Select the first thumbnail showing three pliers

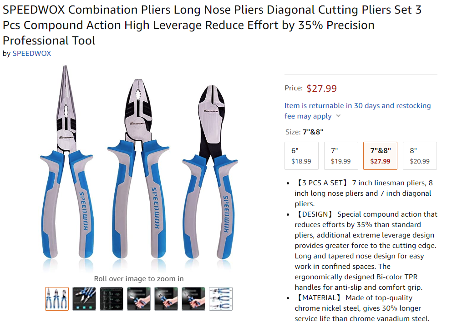(x=57, y=299)
